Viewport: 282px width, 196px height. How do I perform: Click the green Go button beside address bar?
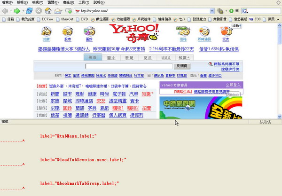coord(231,11)
